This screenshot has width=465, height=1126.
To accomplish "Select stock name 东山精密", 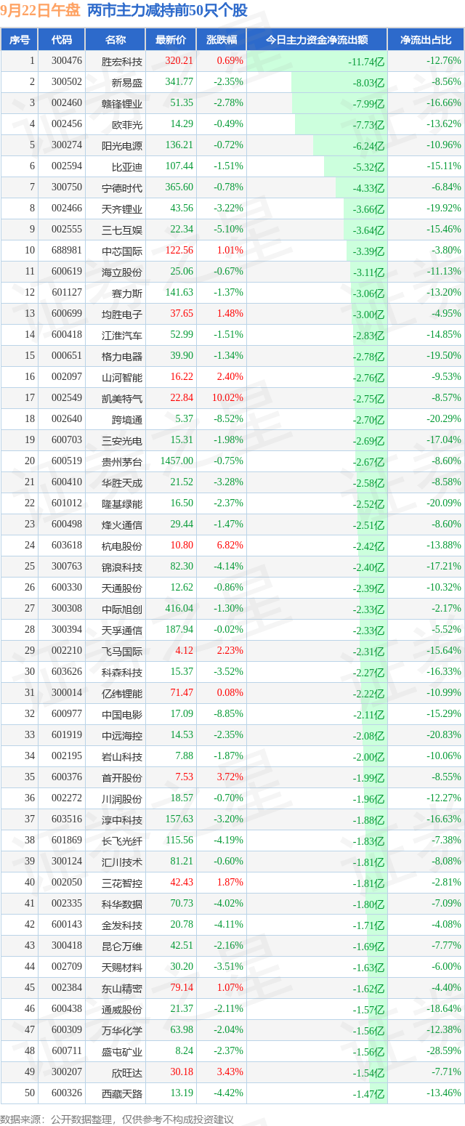I will pyautogui.click(x=122, y=988).
